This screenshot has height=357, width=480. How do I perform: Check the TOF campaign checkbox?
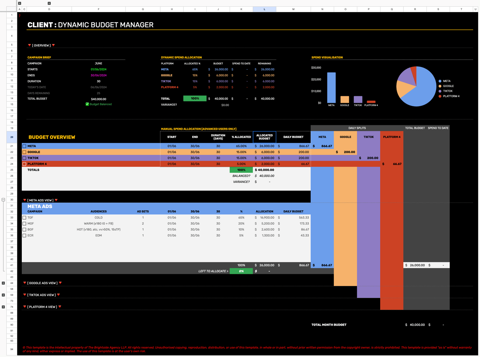point(24,218)
